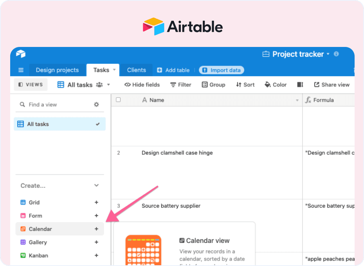Image resolution: width=364 pixels, height=266 pixels.
Task: Click the Add table plus icon
Action: [159, 70]
